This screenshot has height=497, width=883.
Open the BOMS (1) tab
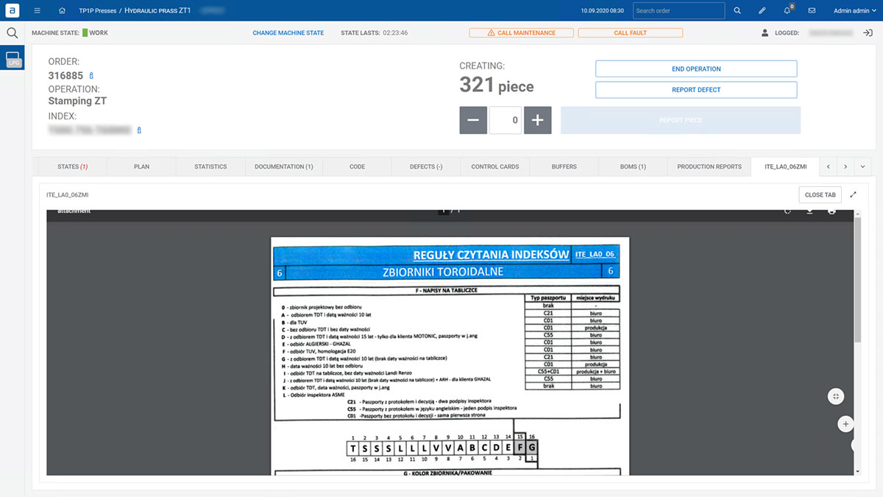point(633,167)
